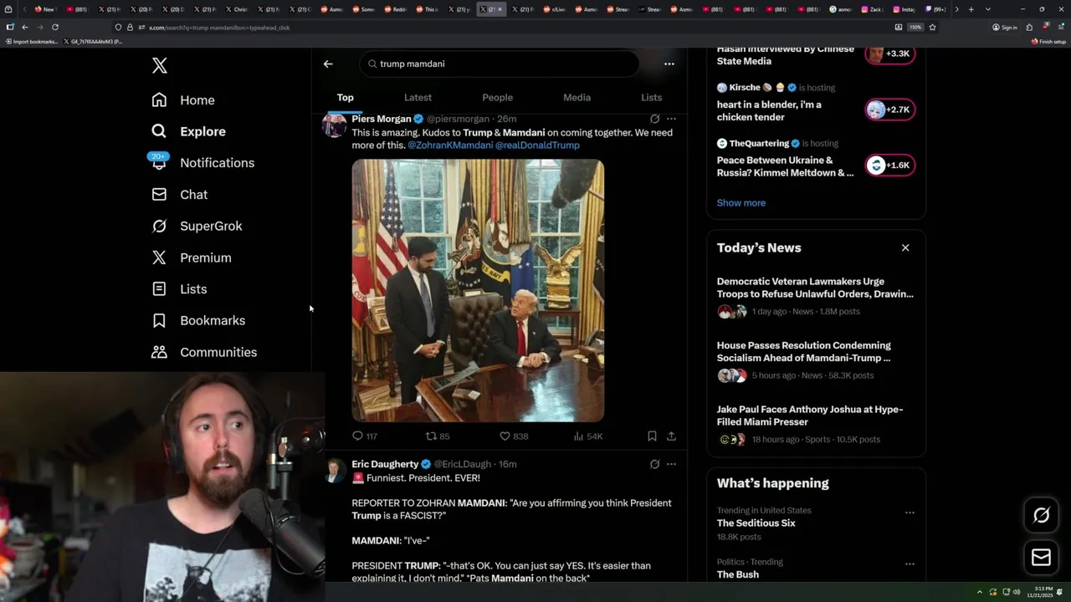Open Eric Daugherty's profile name
Screen dimensions: 1071x602
[x=385, y=464]
